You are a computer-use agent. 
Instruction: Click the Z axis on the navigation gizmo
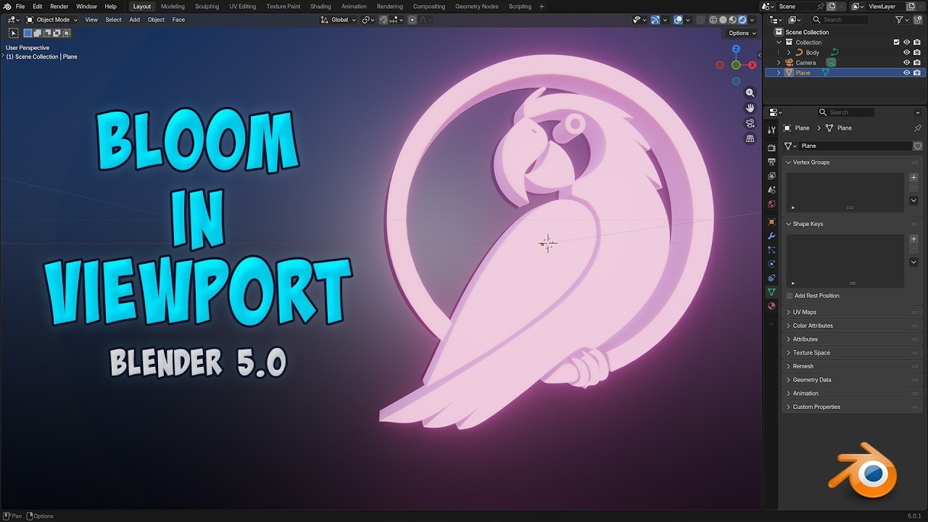(736, 49)
